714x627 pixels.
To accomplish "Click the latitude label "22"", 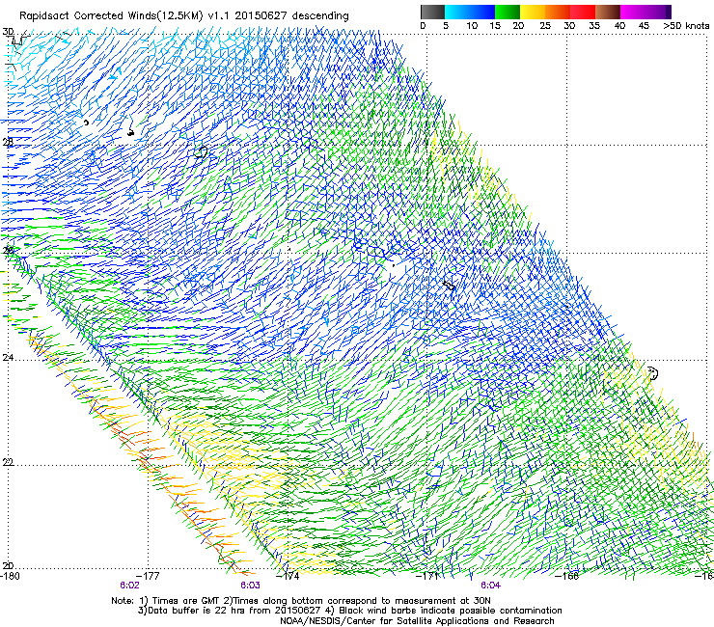I will 8,462.
